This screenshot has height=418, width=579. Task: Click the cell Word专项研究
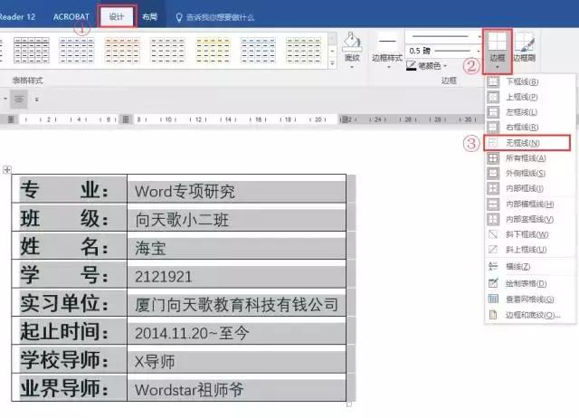tap(237, 189)
